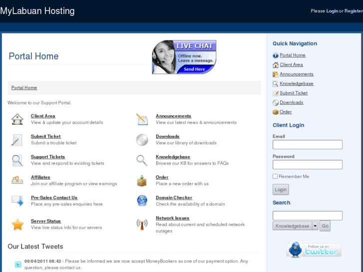This screenshot has width=363, height=272.
Task: Open the Order heading link in main panel
Action: (x=162, y=177)
